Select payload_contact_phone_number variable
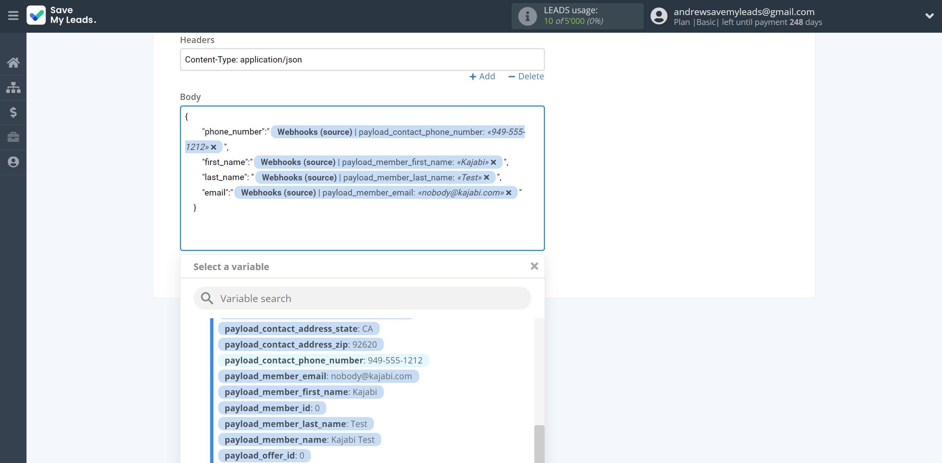The width and height of the screenshot is (942, 463). pos(323,360)
